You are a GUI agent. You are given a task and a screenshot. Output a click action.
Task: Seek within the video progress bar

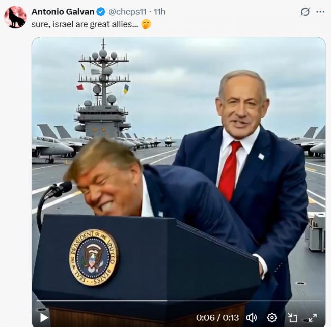click(x=179, y=301)
